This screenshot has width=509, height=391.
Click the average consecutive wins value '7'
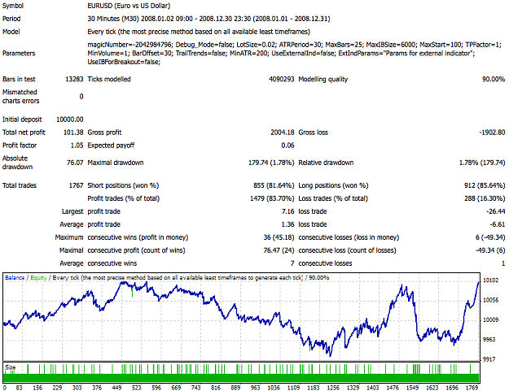click(292, 263)
